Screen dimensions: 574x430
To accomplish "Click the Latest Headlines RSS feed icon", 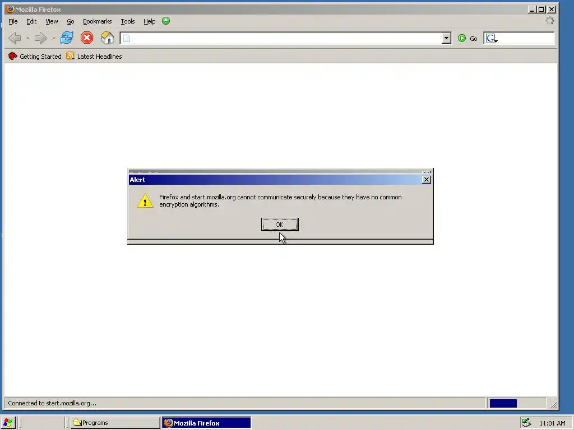I will [70, 56].
